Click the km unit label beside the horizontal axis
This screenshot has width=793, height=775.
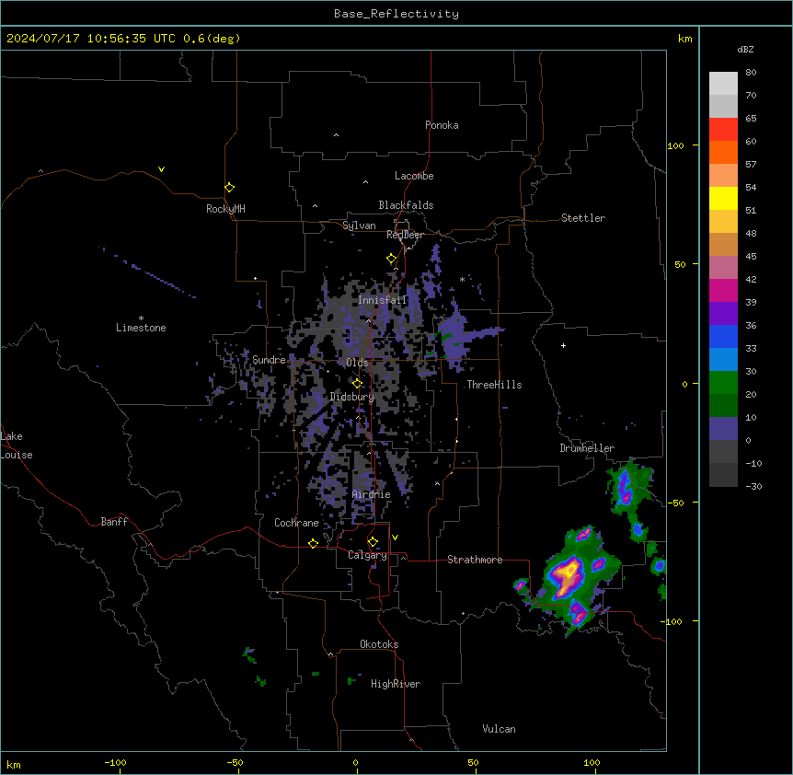point(14,764)
